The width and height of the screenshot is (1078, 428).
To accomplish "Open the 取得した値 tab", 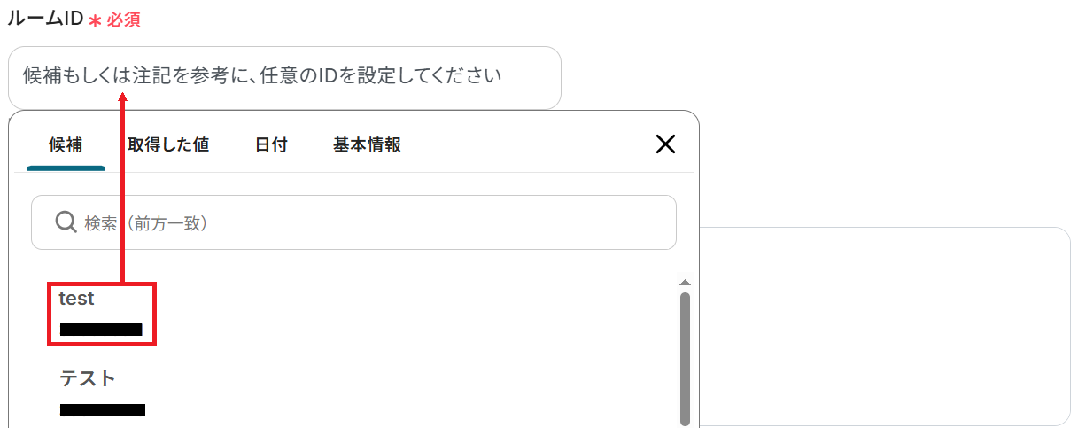I will (168, 144).
